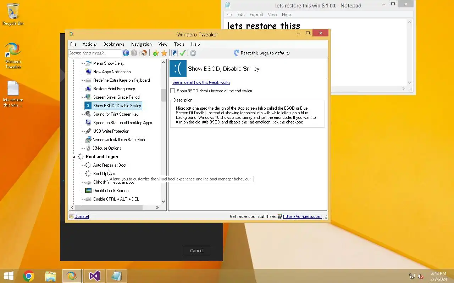Select 'Chkdsk Timeout at Boot' tree item
Viewport: 454px width, 283px height.
point(113,182)
